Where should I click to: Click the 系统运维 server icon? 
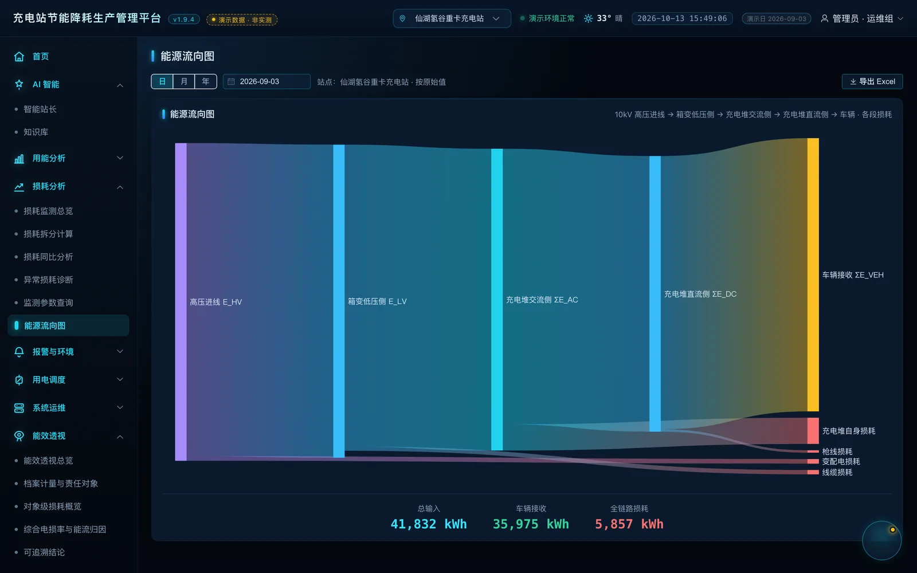[x=19, y=408]
